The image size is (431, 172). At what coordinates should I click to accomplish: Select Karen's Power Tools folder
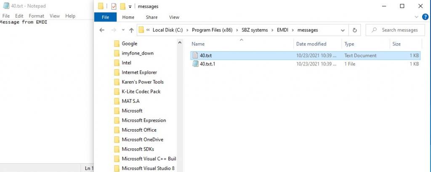click(x=143, y=82)
